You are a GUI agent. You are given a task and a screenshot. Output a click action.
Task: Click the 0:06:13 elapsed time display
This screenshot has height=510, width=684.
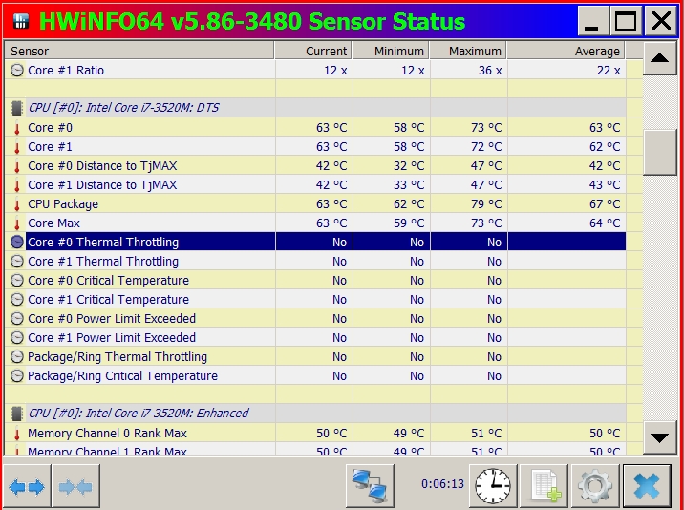pyautogui.click(x=442, y=484)
